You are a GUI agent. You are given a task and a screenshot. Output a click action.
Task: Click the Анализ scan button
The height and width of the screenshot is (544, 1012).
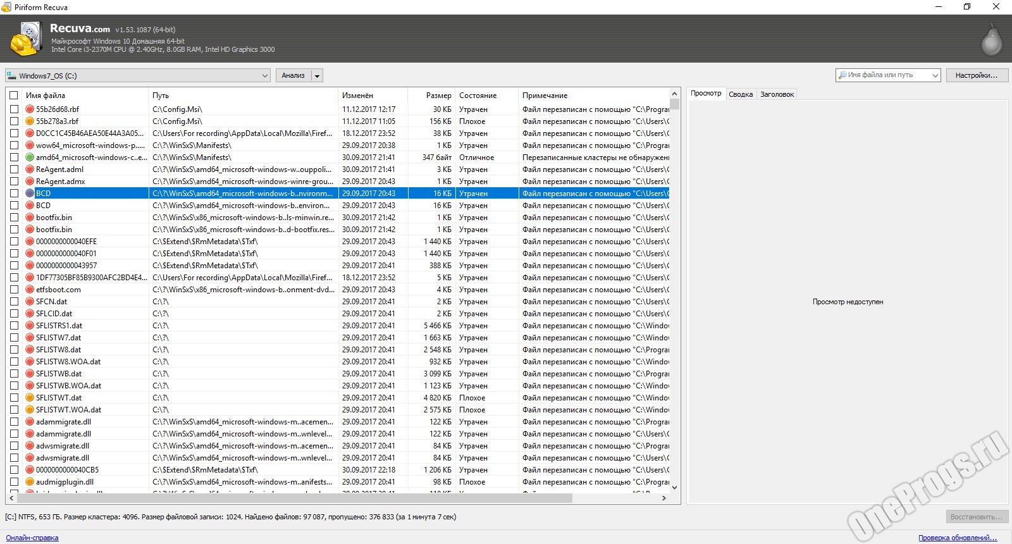pyautogui.click(x=293, y=75)
